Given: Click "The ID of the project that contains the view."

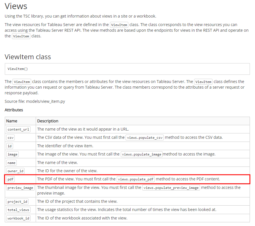Looking at the screenshot, I should [x=77, y=201].
